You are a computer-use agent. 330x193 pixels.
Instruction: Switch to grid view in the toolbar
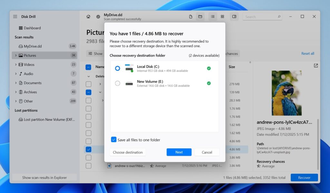click(x=223, y=16)
